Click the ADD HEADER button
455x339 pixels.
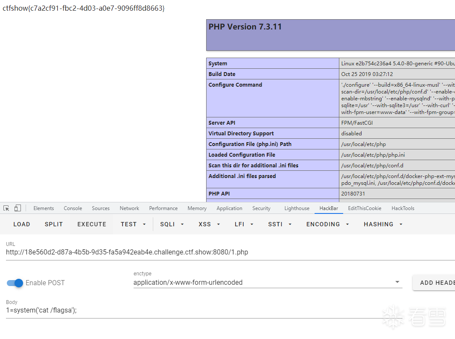(434, 283)
